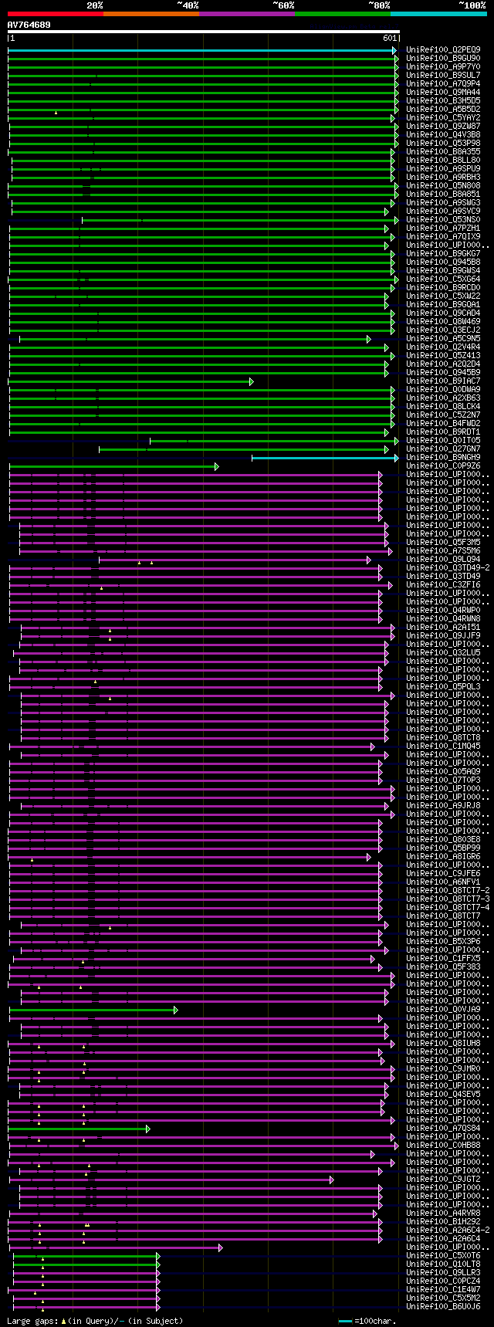The height and width of the screenshot is (1327, 494).
Task: Click the green alignment bar for Q0VJA9
Action: click(93, 1010)
